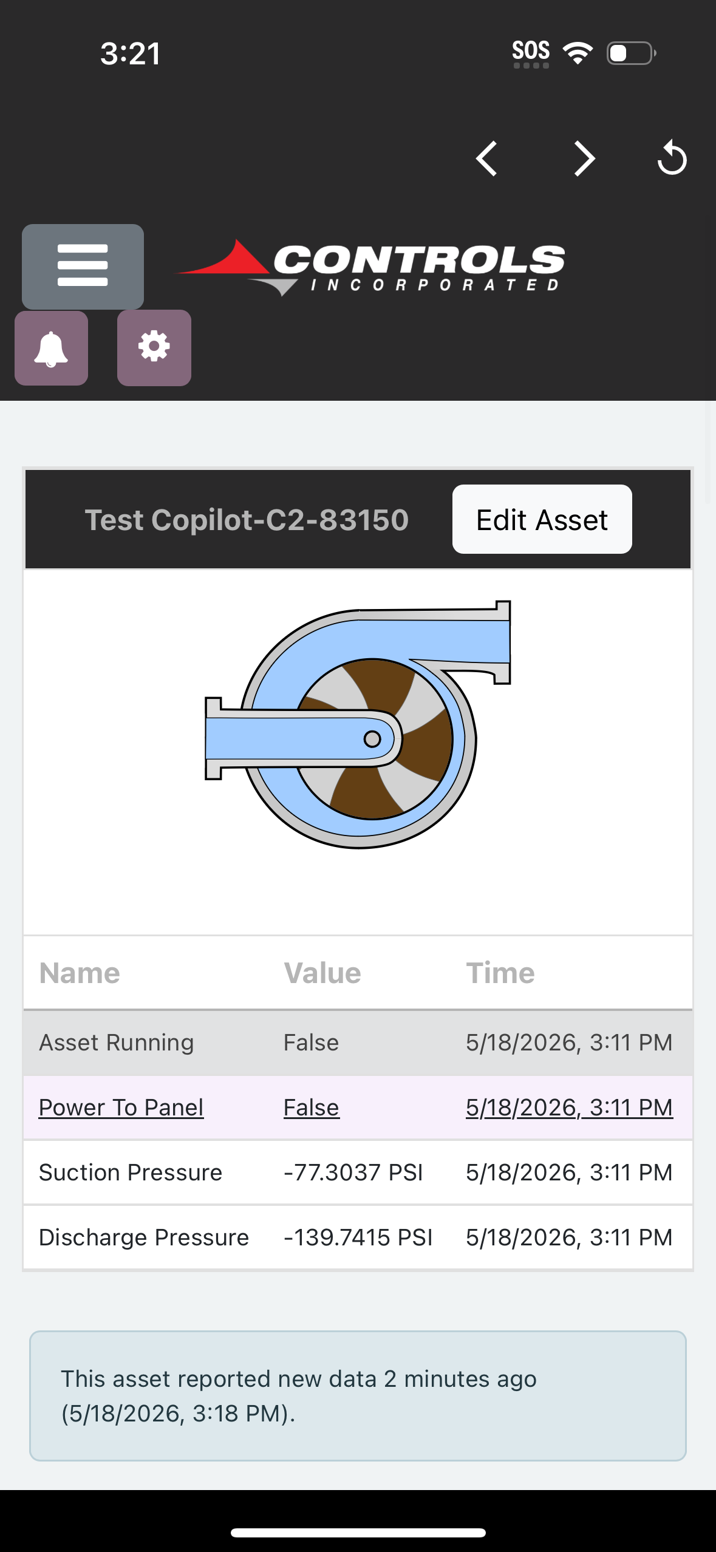Tap the pump asset illustration
The image size is (716, 1552).
click(x=358, y=724)
